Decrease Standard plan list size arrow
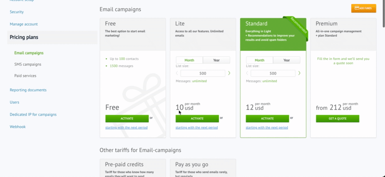This screenshot has width=385, height=177. 247,73
